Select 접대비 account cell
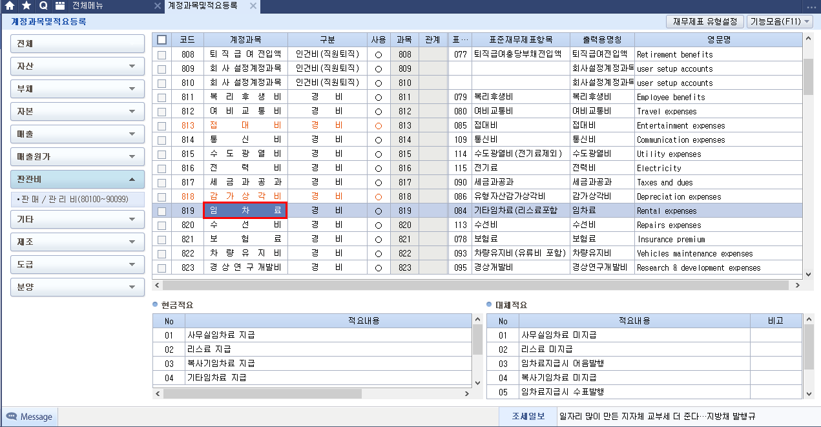 point(245,125)
